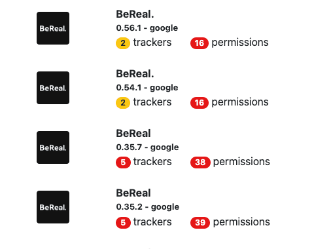Click red 16 permissions badge for 0.54.1
314x249 pixels.
(x=200, y=103)
